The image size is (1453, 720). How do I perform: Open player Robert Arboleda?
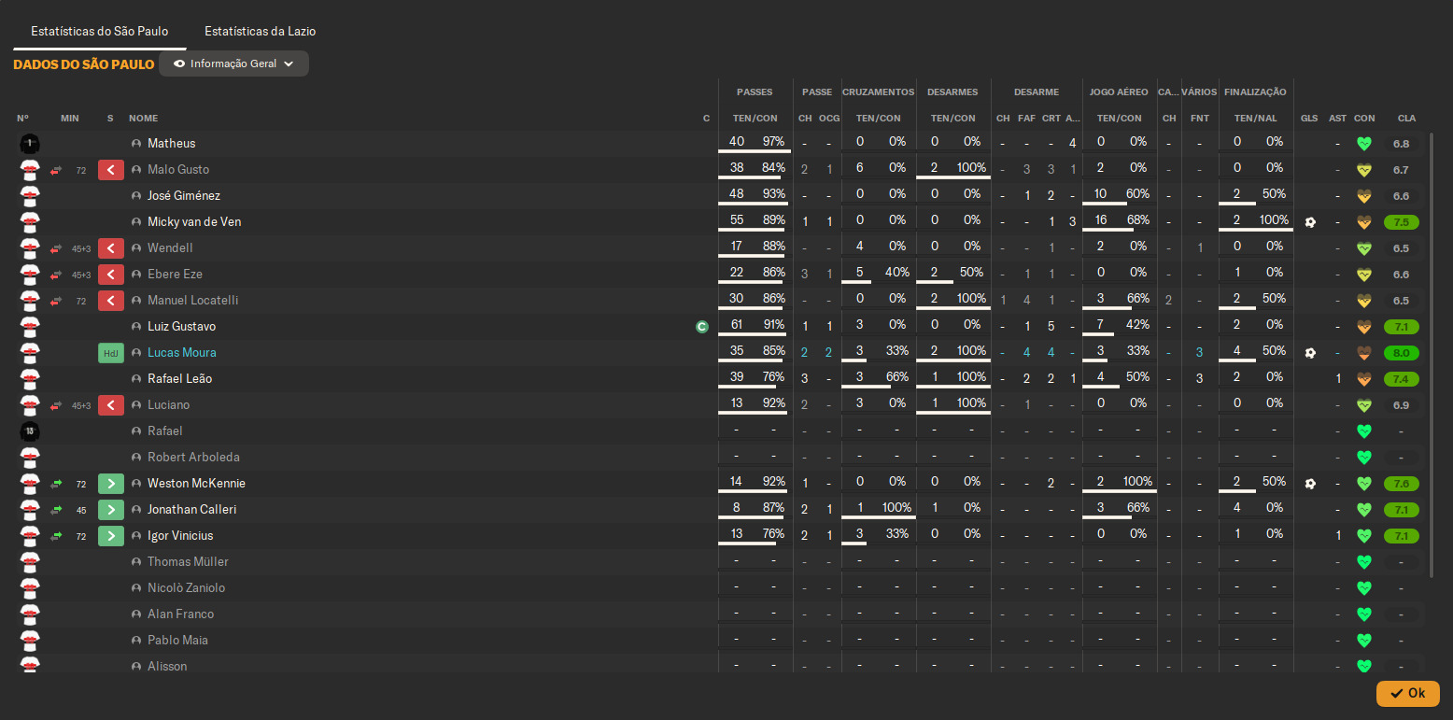tap(193, 458)
